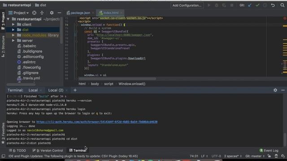Toggle the 1: Project side tool window
The width and height of the screenshot is (287, 161).
click(x=3, y=21)
